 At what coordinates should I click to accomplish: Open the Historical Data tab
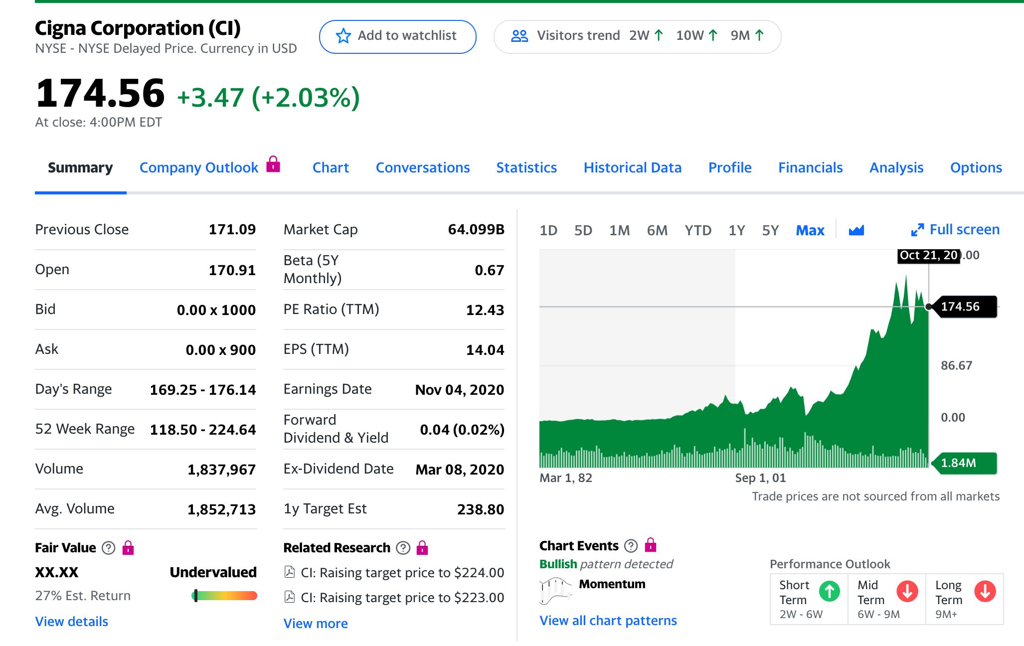coord(632,167)
